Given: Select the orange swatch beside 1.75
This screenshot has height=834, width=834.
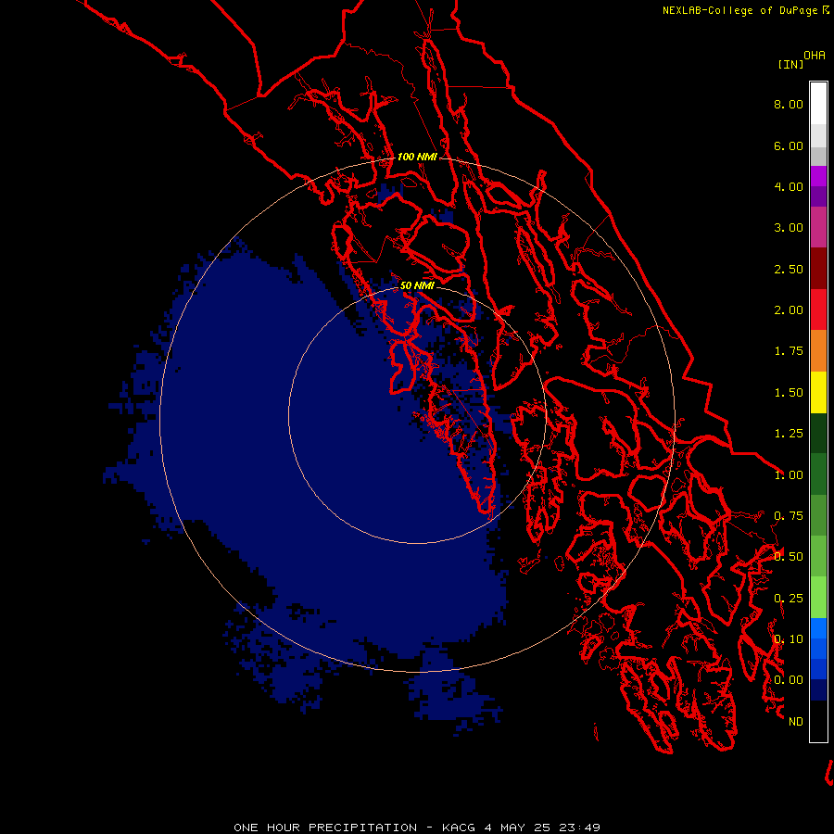Looking at the screenshot, I should click(x=818, y=351).
